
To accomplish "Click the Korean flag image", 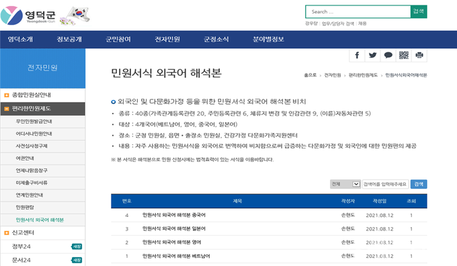I will point(75,16).
